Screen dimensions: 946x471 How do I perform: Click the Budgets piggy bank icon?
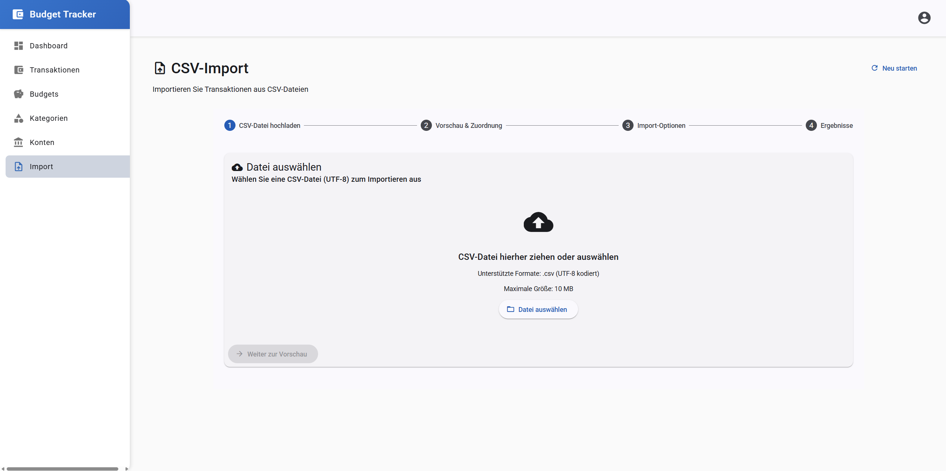click(19, 94)
